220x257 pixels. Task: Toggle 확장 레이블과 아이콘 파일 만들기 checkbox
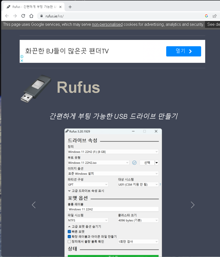tap(69, 237)
